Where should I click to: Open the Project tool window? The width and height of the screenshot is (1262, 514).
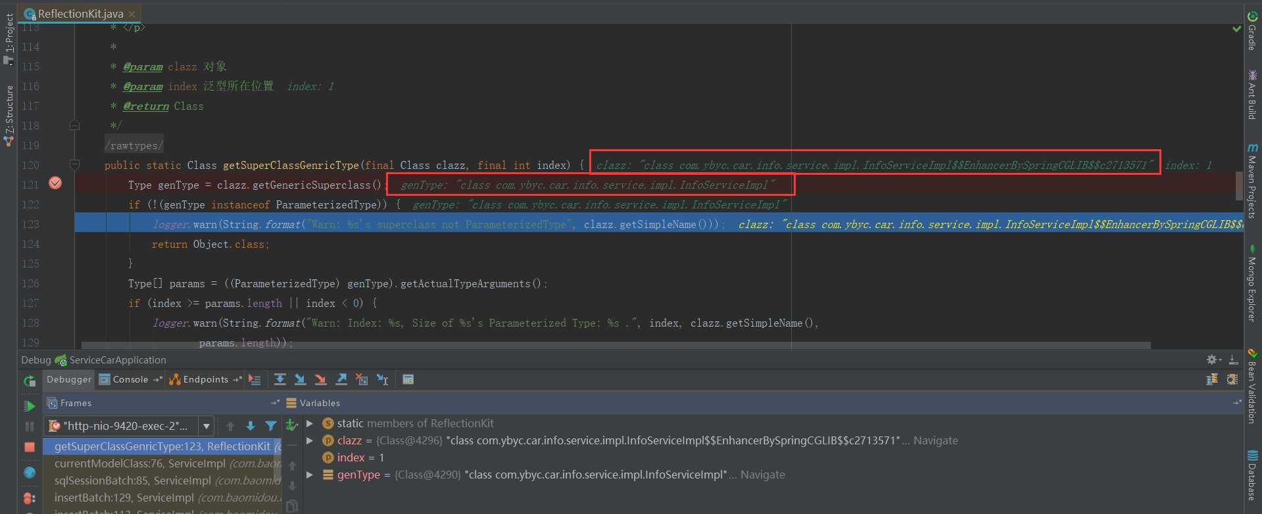(9, 39)
